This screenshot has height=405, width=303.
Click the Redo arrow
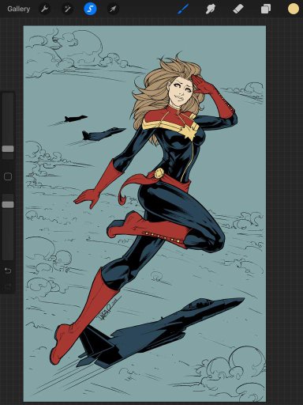8,286
